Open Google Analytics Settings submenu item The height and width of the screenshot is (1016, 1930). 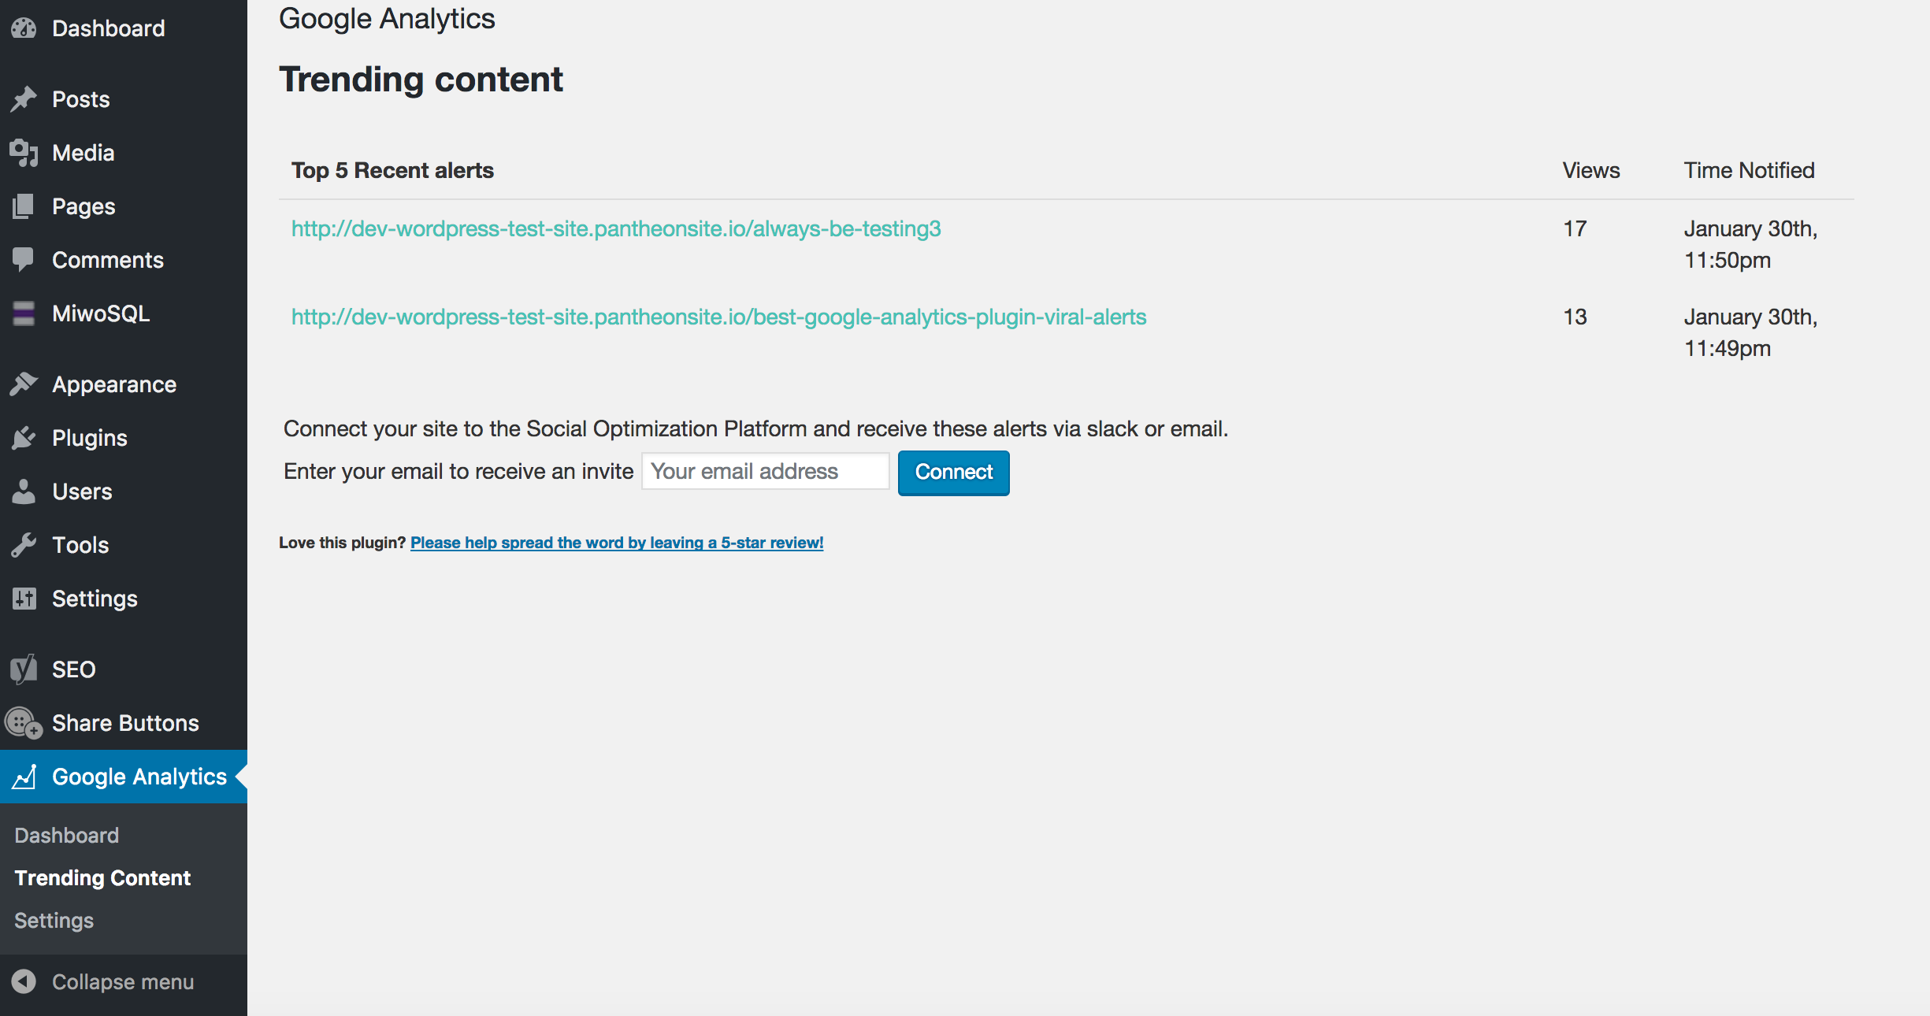tap(54, 920)
